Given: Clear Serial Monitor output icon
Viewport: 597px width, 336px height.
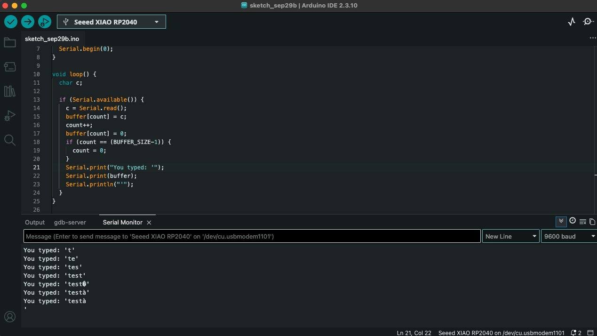Looking at the screenshot, I should pos(583,222).
